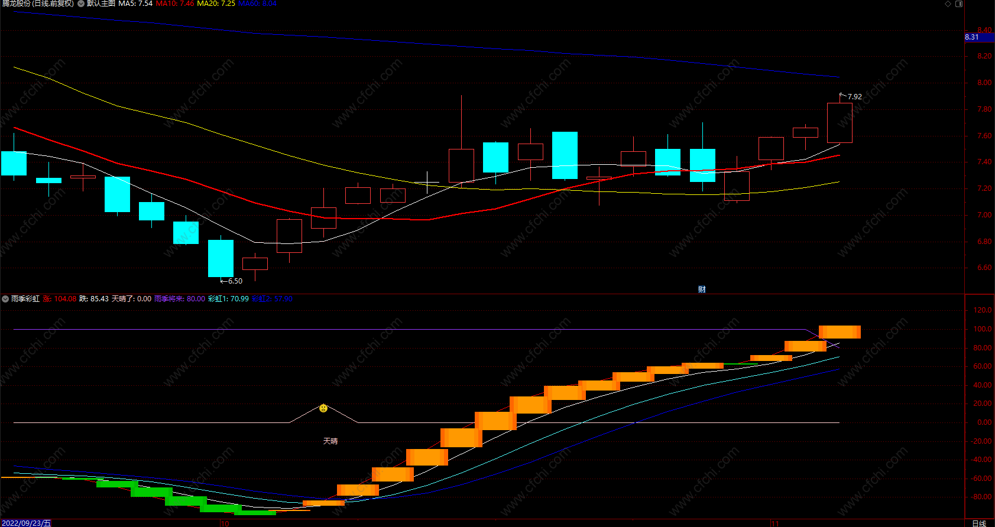
Task: Click the 雨季彩虹 indicator name
Action: point(25,299)
